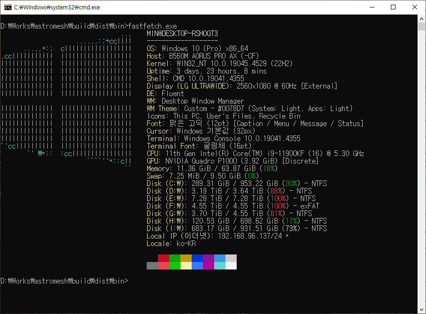426x314 pixels.
Task: Click the Disk (H:\) 120.53 GiB line
Action: coord(237,221)
